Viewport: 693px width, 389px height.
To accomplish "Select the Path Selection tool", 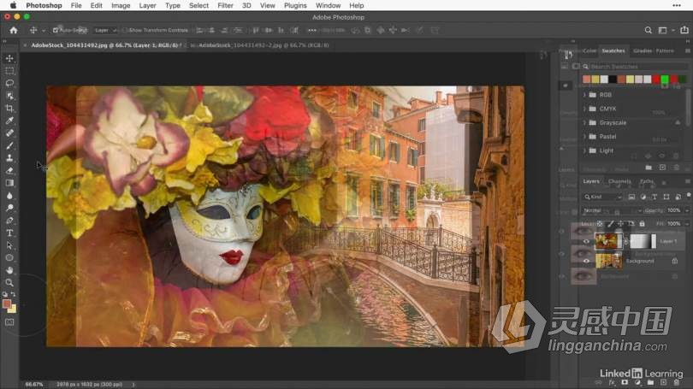I will point(9,245).
